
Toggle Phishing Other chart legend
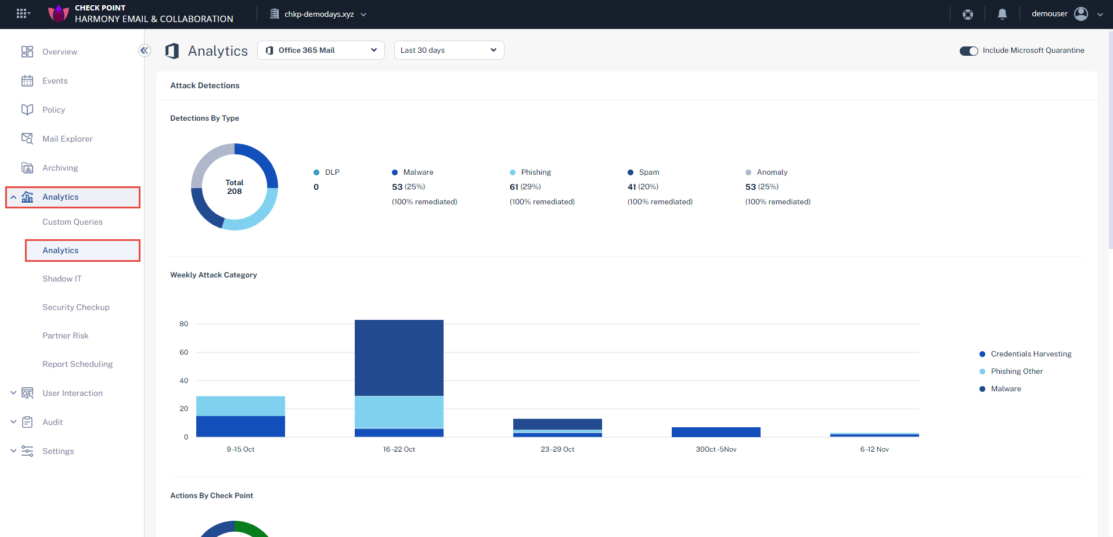tap(1011, 372)
